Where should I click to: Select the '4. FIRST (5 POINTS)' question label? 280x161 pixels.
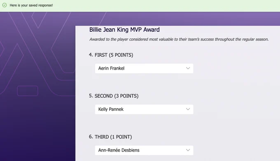click(111, 55)
